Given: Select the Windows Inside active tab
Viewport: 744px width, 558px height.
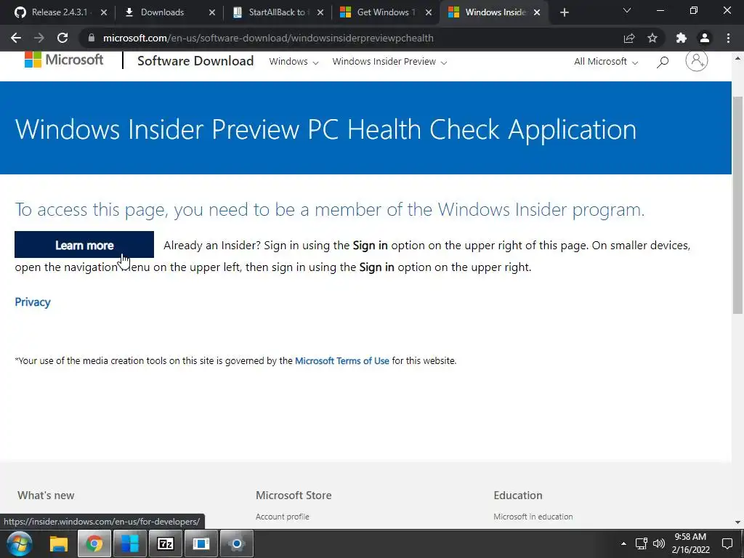Looking at the screenshot, I should 489,12.
